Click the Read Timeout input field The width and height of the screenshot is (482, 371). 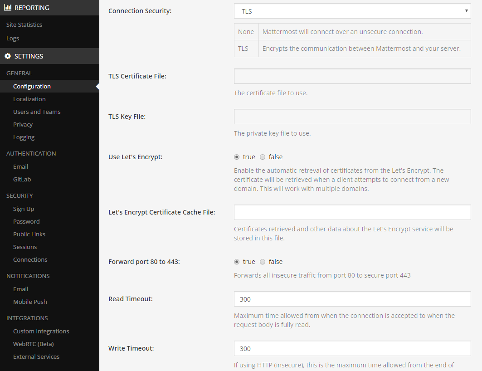[x=352, y=299]
